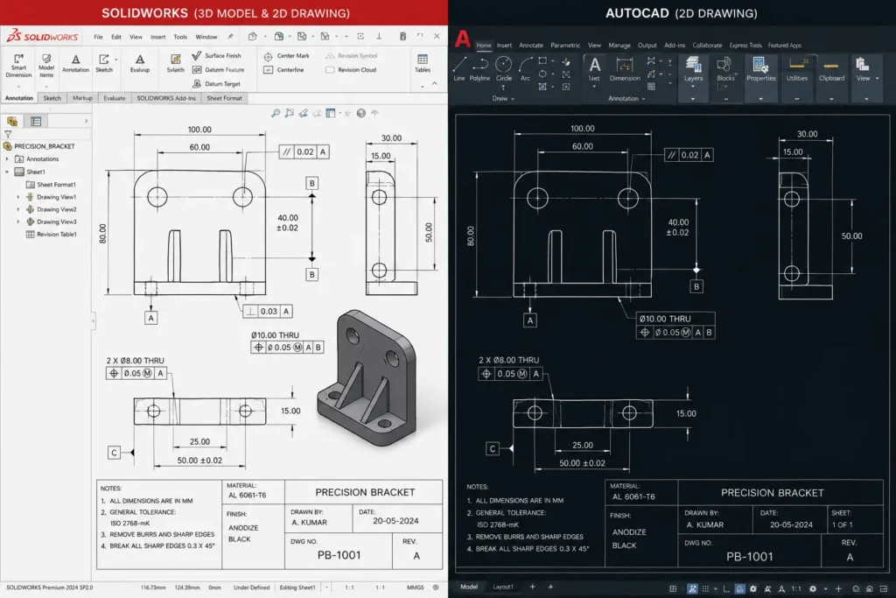Click the globe icon in SolidWorks view toolbar

361,113
